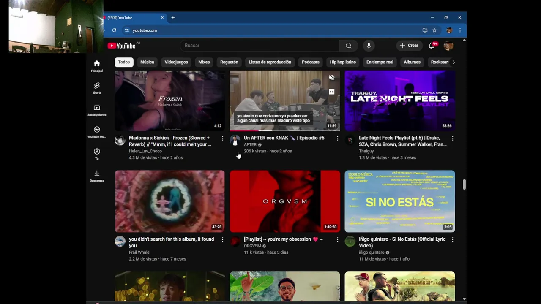This screenshot has width=541, height=304.
Task: Open the Tú section in sidebar
Action: click(x=97, y=154)
